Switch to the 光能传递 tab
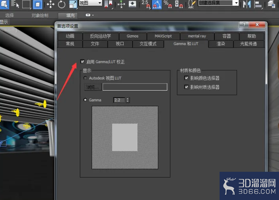 pos(248,44)
